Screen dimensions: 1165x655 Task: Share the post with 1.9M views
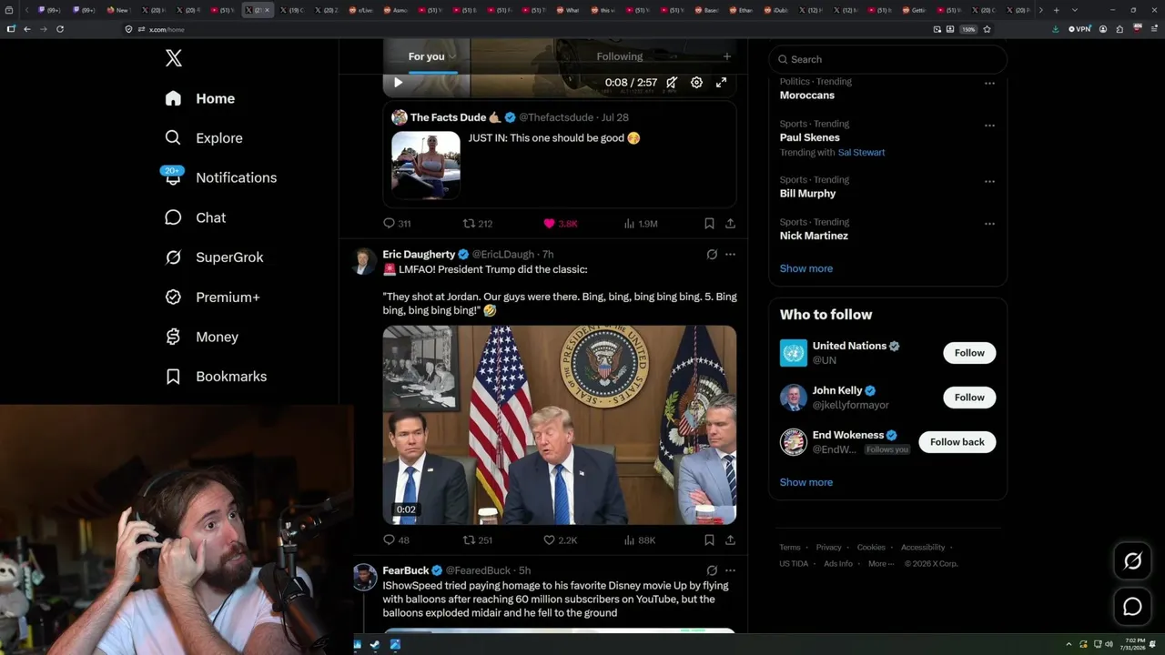tap(730, 223)
